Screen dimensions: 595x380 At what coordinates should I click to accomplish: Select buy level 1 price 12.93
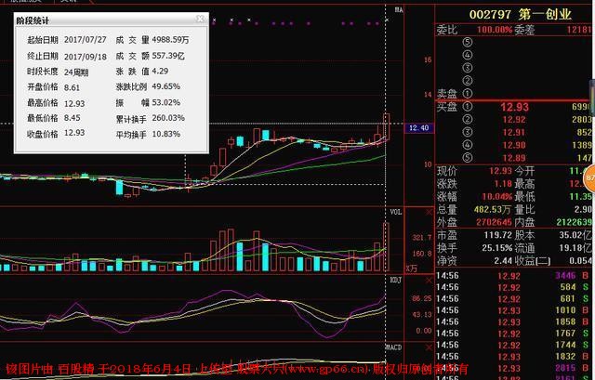[x=514, y=108]
